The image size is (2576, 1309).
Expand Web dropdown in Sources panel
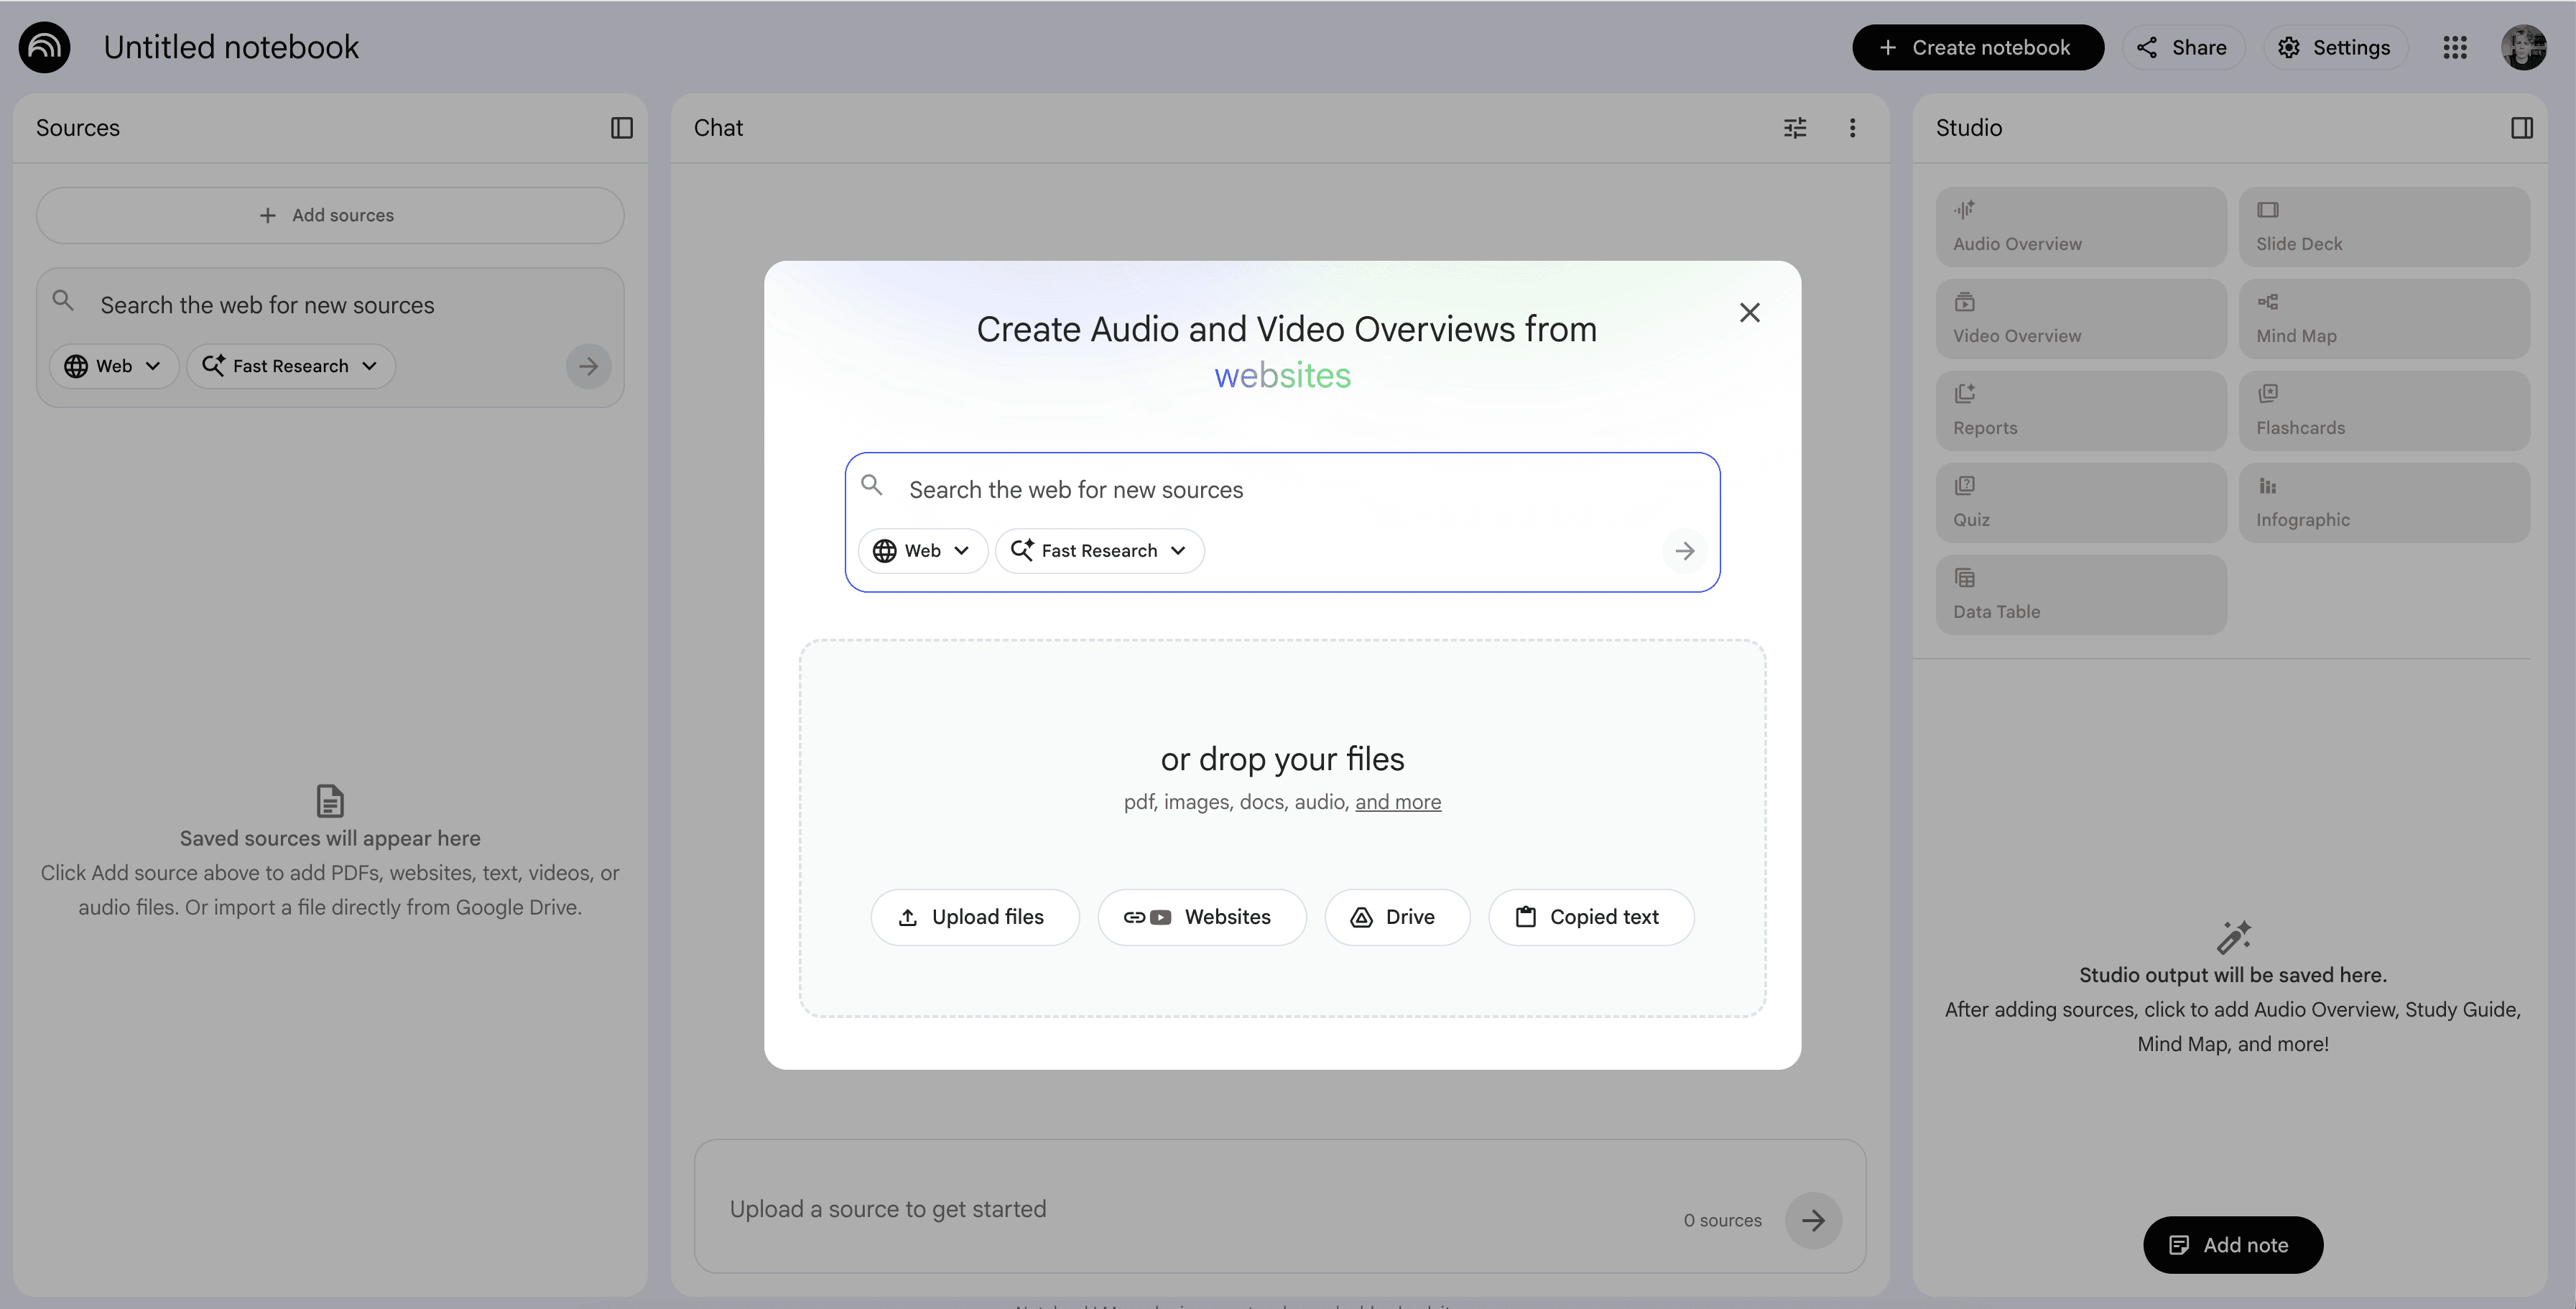click(x=113, y=366)
